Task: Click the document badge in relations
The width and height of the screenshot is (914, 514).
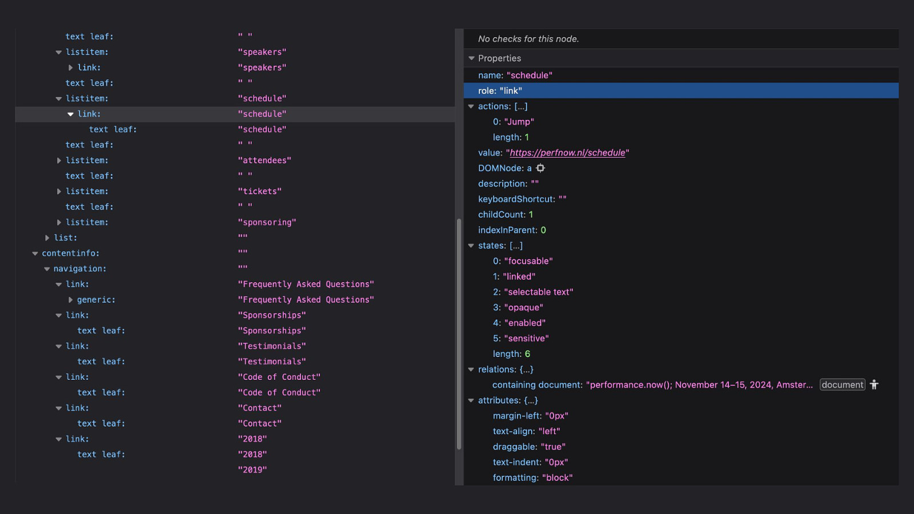Action: 843,385
